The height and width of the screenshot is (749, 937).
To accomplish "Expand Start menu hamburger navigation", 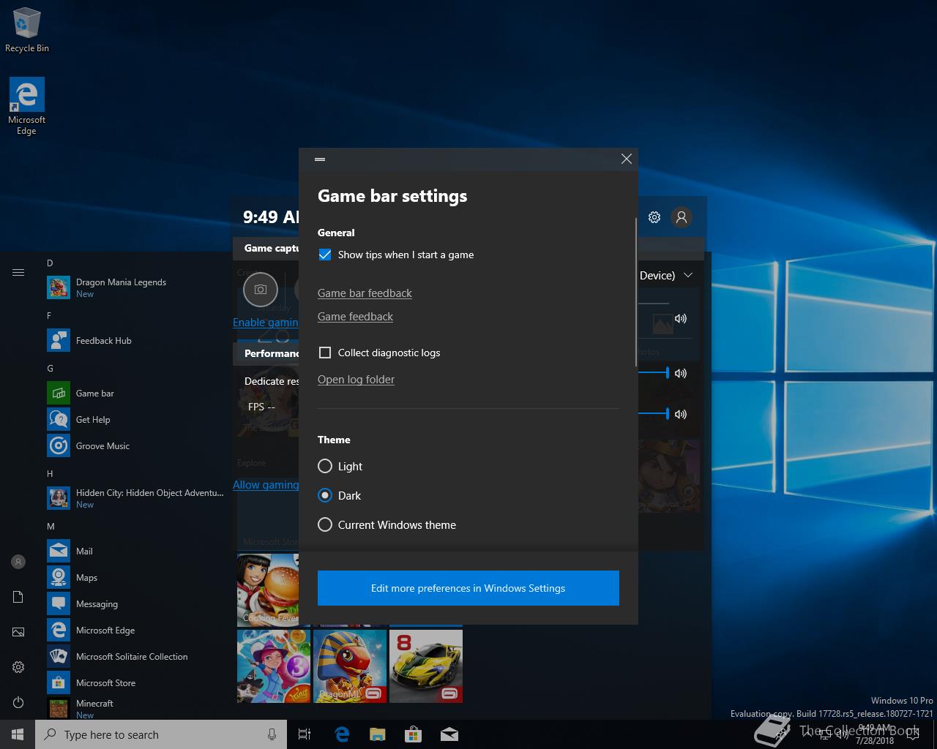I will 18,273.
